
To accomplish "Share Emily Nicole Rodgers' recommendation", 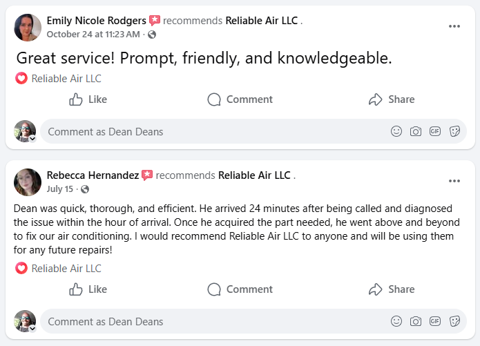I will [x=392, y=99].
